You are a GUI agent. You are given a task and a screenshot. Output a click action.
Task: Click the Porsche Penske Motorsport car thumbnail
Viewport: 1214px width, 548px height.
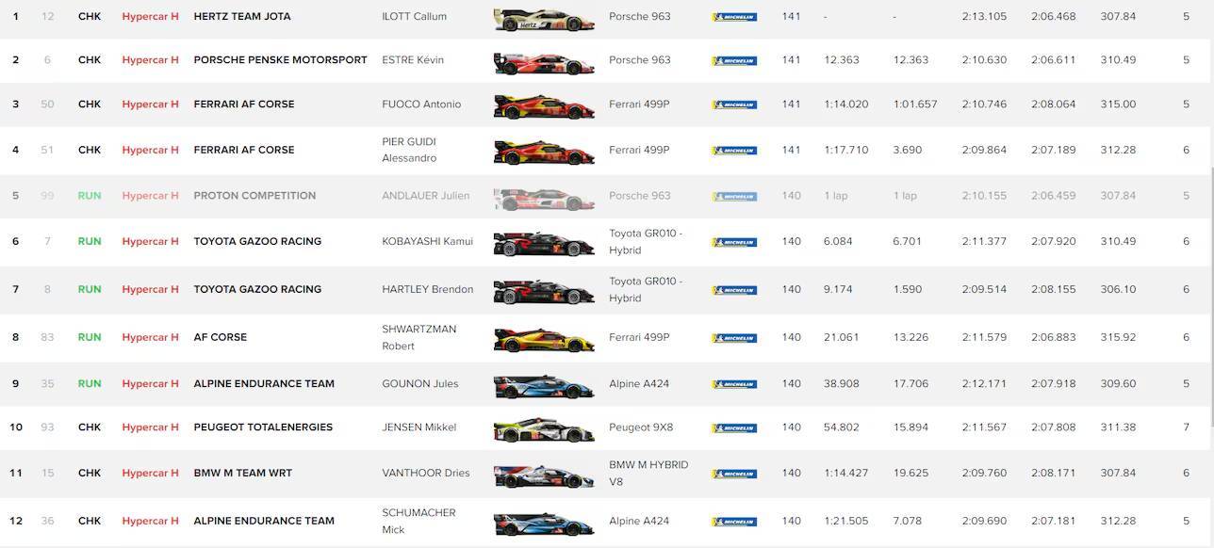point(544,61)
